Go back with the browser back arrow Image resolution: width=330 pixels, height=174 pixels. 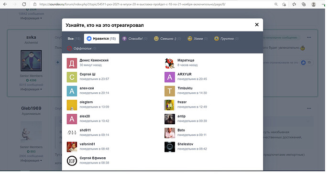(5, 4)
